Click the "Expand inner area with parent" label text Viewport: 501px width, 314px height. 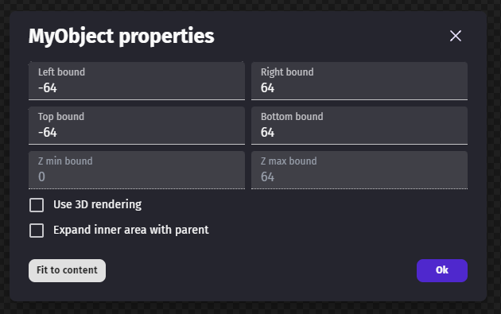pos(131,230)
